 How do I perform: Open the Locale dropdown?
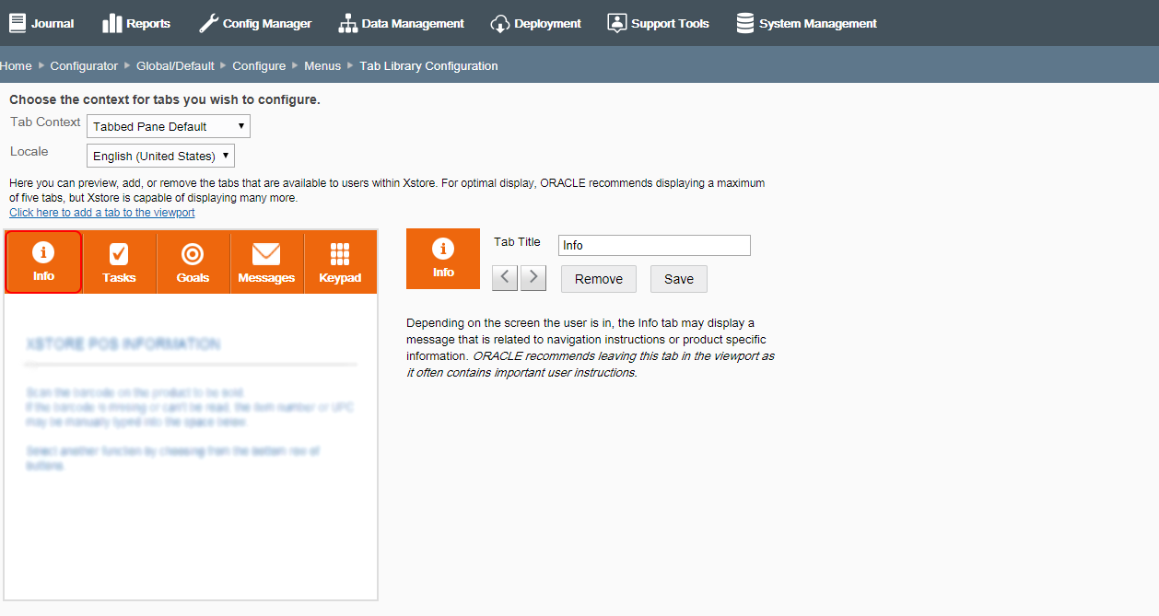pos(159,155)
